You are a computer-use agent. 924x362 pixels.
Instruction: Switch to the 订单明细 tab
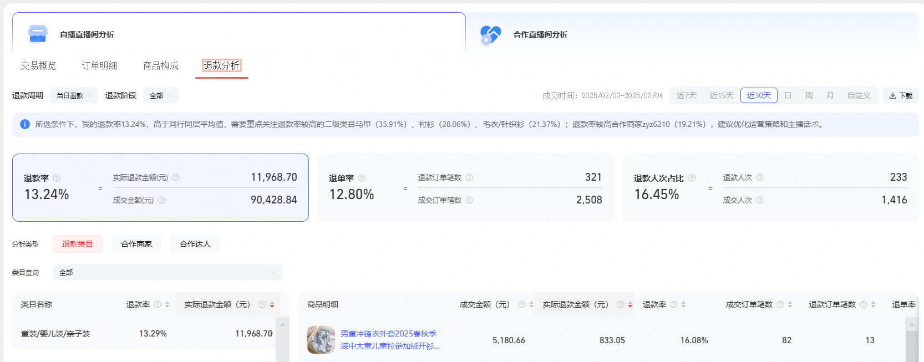point(99,65)
